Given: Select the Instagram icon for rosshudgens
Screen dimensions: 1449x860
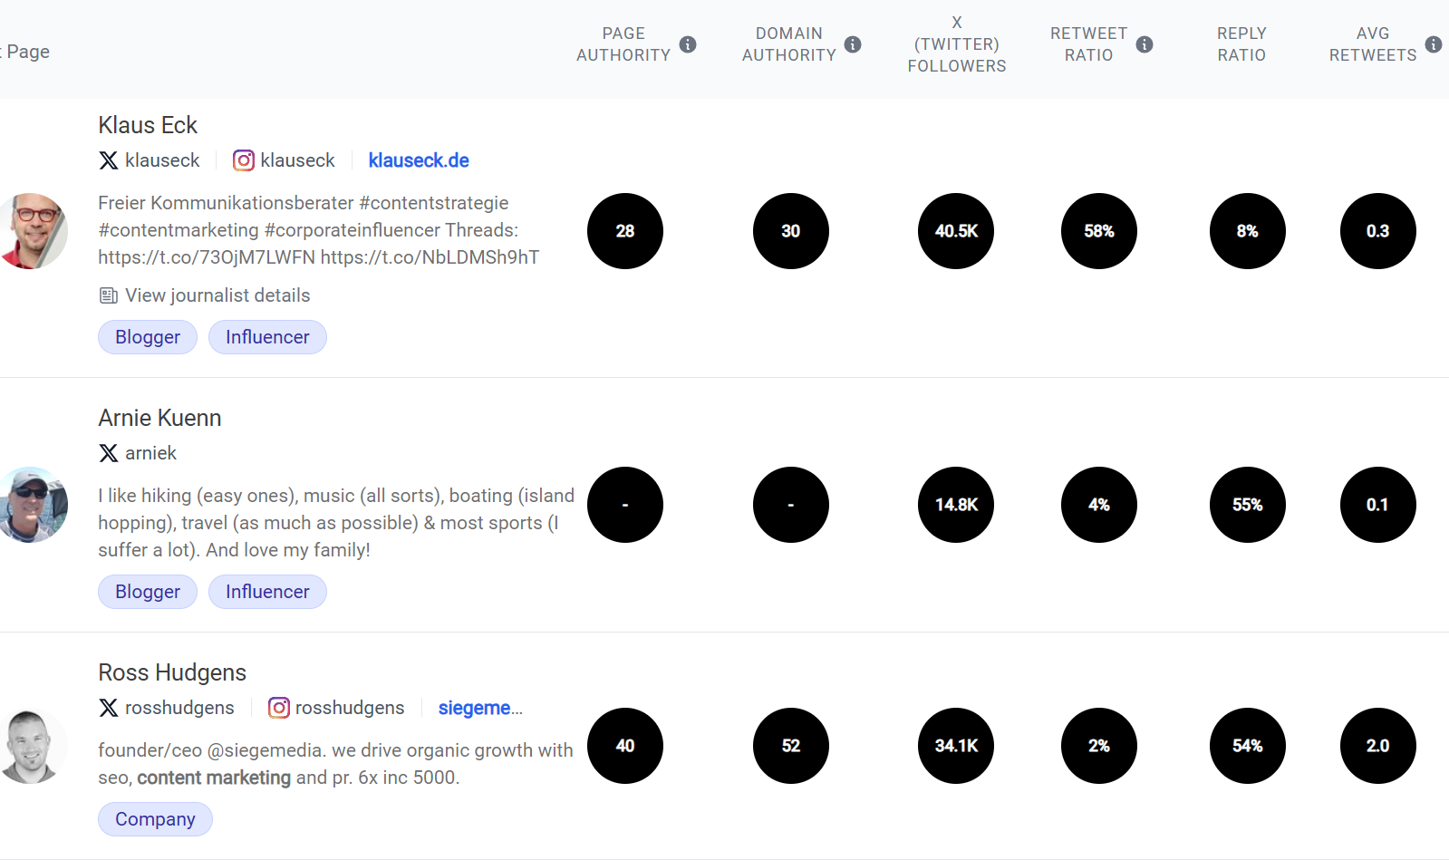Looking at the screenshot, I should point(278,708).
